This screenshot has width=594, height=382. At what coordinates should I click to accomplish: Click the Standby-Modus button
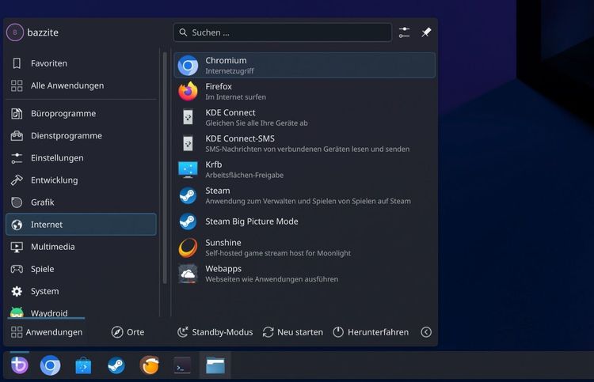pyautogui.click(x=215, y=332)
